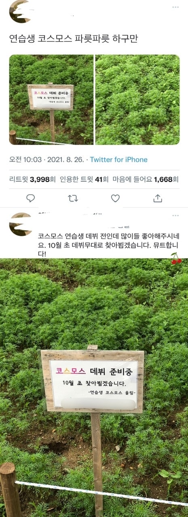Tap the 2021. 8. 26. date
Viewport: 188px width, 517px height.
(65, 160)
